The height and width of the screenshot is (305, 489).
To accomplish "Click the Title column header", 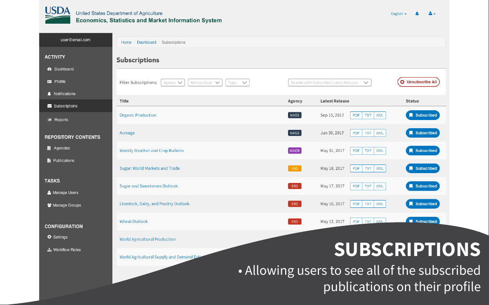I will click(124, 101).
